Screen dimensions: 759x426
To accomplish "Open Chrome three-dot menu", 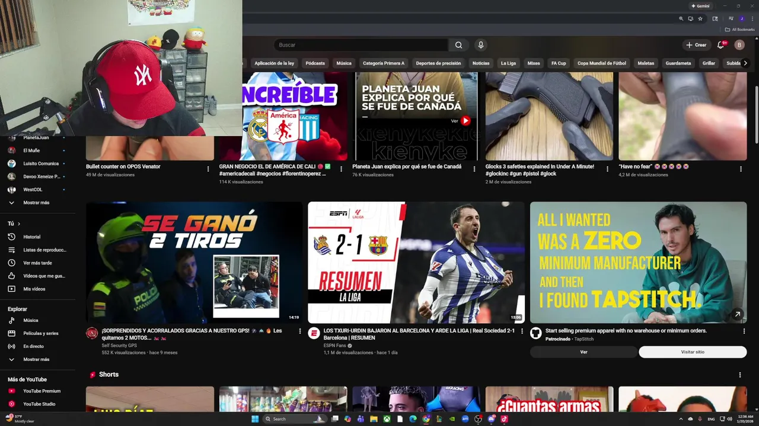I will tap(752, 19).
